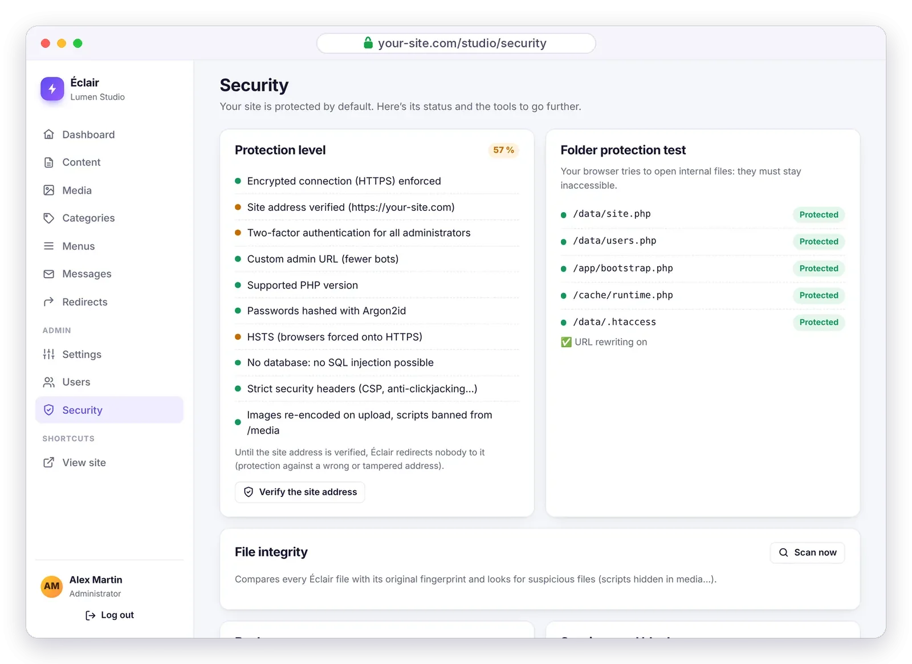Image resolution: width=912 pixels, height=664 pixels.
Task: Click Strict security headers row
Action: pyautogui.click(x=377, y=389)
